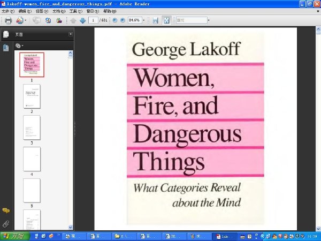Click the system tray clock
This screenshot has height=241, width=321.
point(312,237)
